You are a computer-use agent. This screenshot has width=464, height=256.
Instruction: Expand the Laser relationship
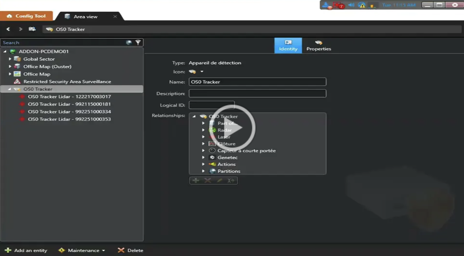click(x=203, y=137)
